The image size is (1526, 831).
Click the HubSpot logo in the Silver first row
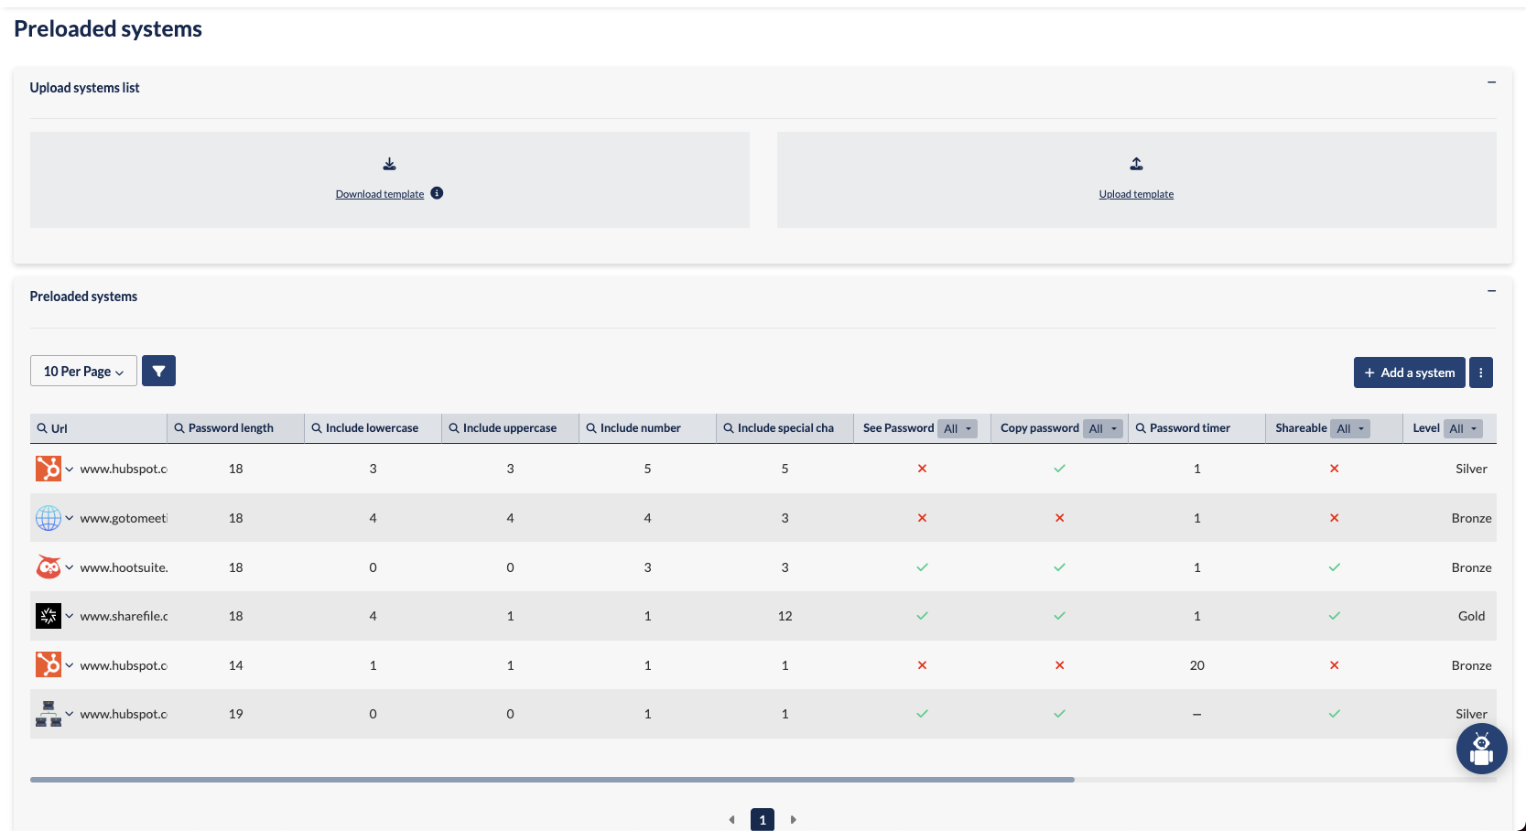point(49,469)
